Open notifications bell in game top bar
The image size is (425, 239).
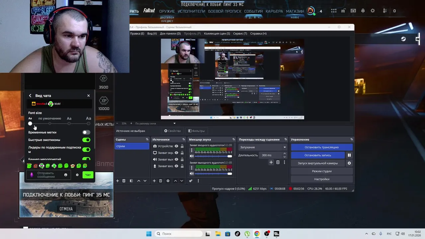tap(363, 11)
